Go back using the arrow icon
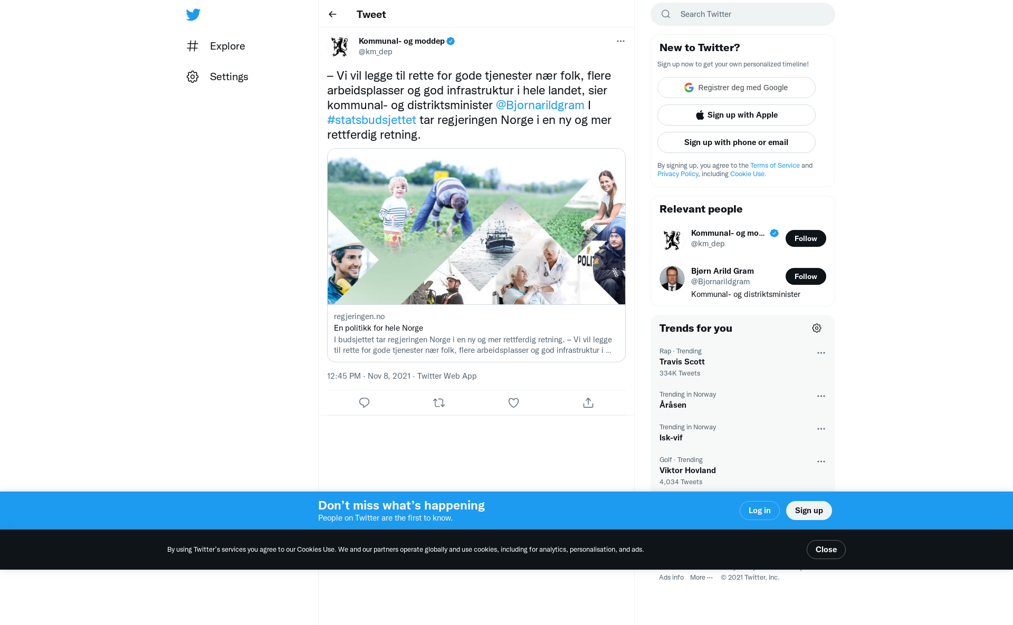The width and height of the screenshot is (1013, 625). (332, 14)
